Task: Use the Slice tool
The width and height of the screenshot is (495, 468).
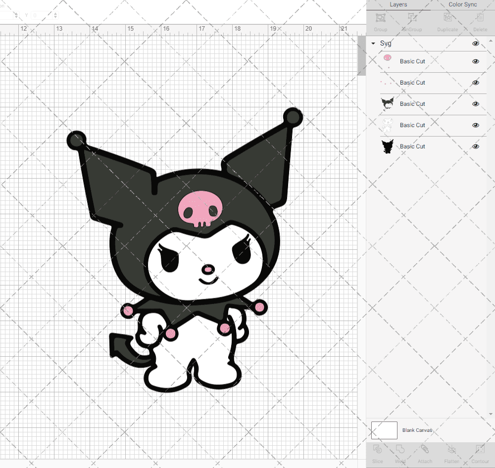Action: 378,453
